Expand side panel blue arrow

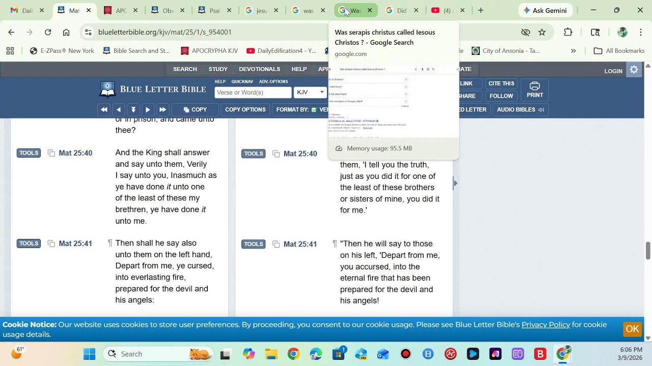pos(455,183)
